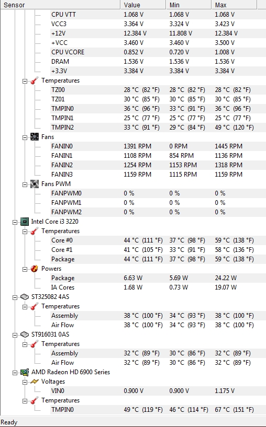The height and width of the screenshot is (427, 266).
Task: Click the ST916031 0AS hard drive icon
Action: coord(25,334)
